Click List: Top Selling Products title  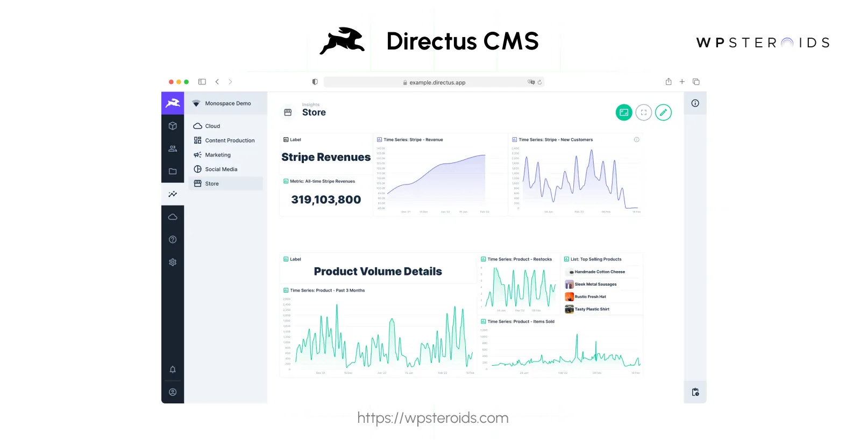click(596, 259)
